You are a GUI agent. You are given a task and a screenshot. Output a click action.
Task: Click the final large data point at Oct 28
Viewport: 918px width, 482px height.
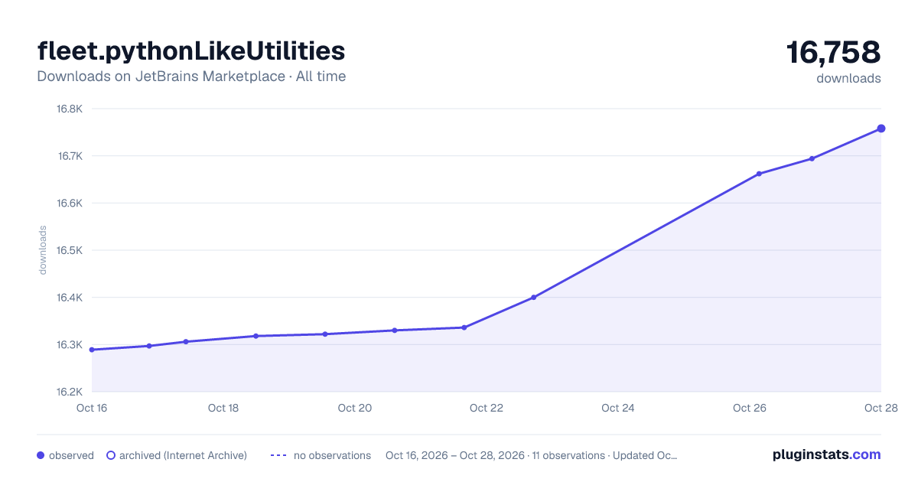881,129
